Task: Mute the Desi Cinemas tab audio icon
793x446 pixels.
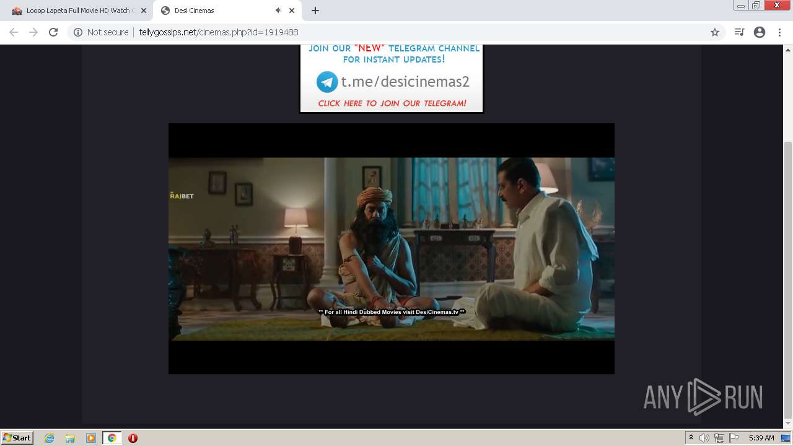Action: [x=278, y=11]
